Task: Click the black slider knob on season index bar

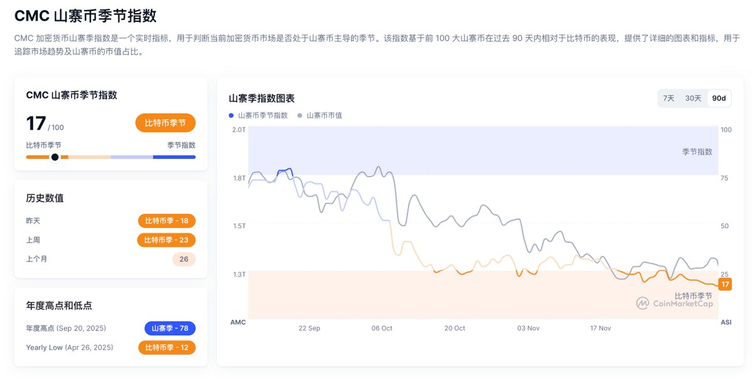Action: (55, 157)
